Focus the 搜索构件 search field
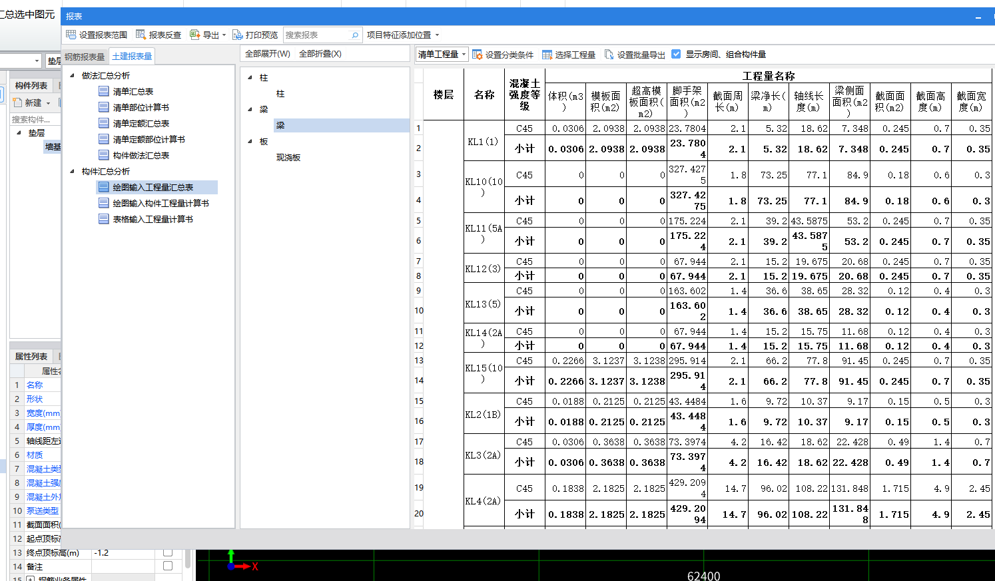This screenshot has width=995, height=581. click(35, 119)
